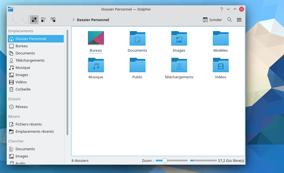Screen dimensions: 284x173
Task: Click the Dossier Personnel breadcrumb
Action: click(x=93, y=20)
